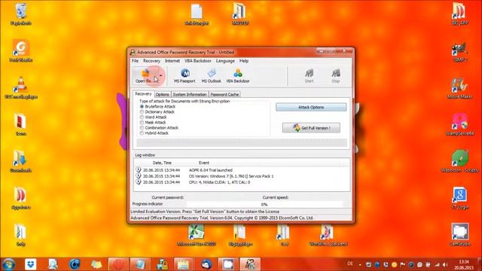
Task: Click the Open file toolbar icon
Action: pyautogui.click(x=145, y=75)
